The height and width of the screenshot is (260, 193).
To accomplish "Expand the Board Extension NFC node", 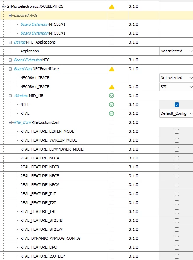I will [10, 60].
